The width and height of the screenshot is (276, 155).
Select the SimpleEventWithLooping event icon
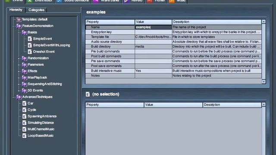click(x=30, y=45)
